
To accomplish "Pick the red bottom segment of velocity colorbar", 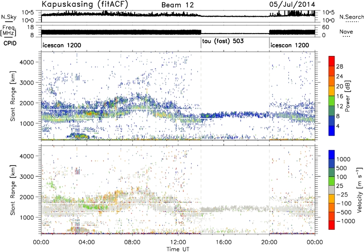I will (x=332, y=225).
